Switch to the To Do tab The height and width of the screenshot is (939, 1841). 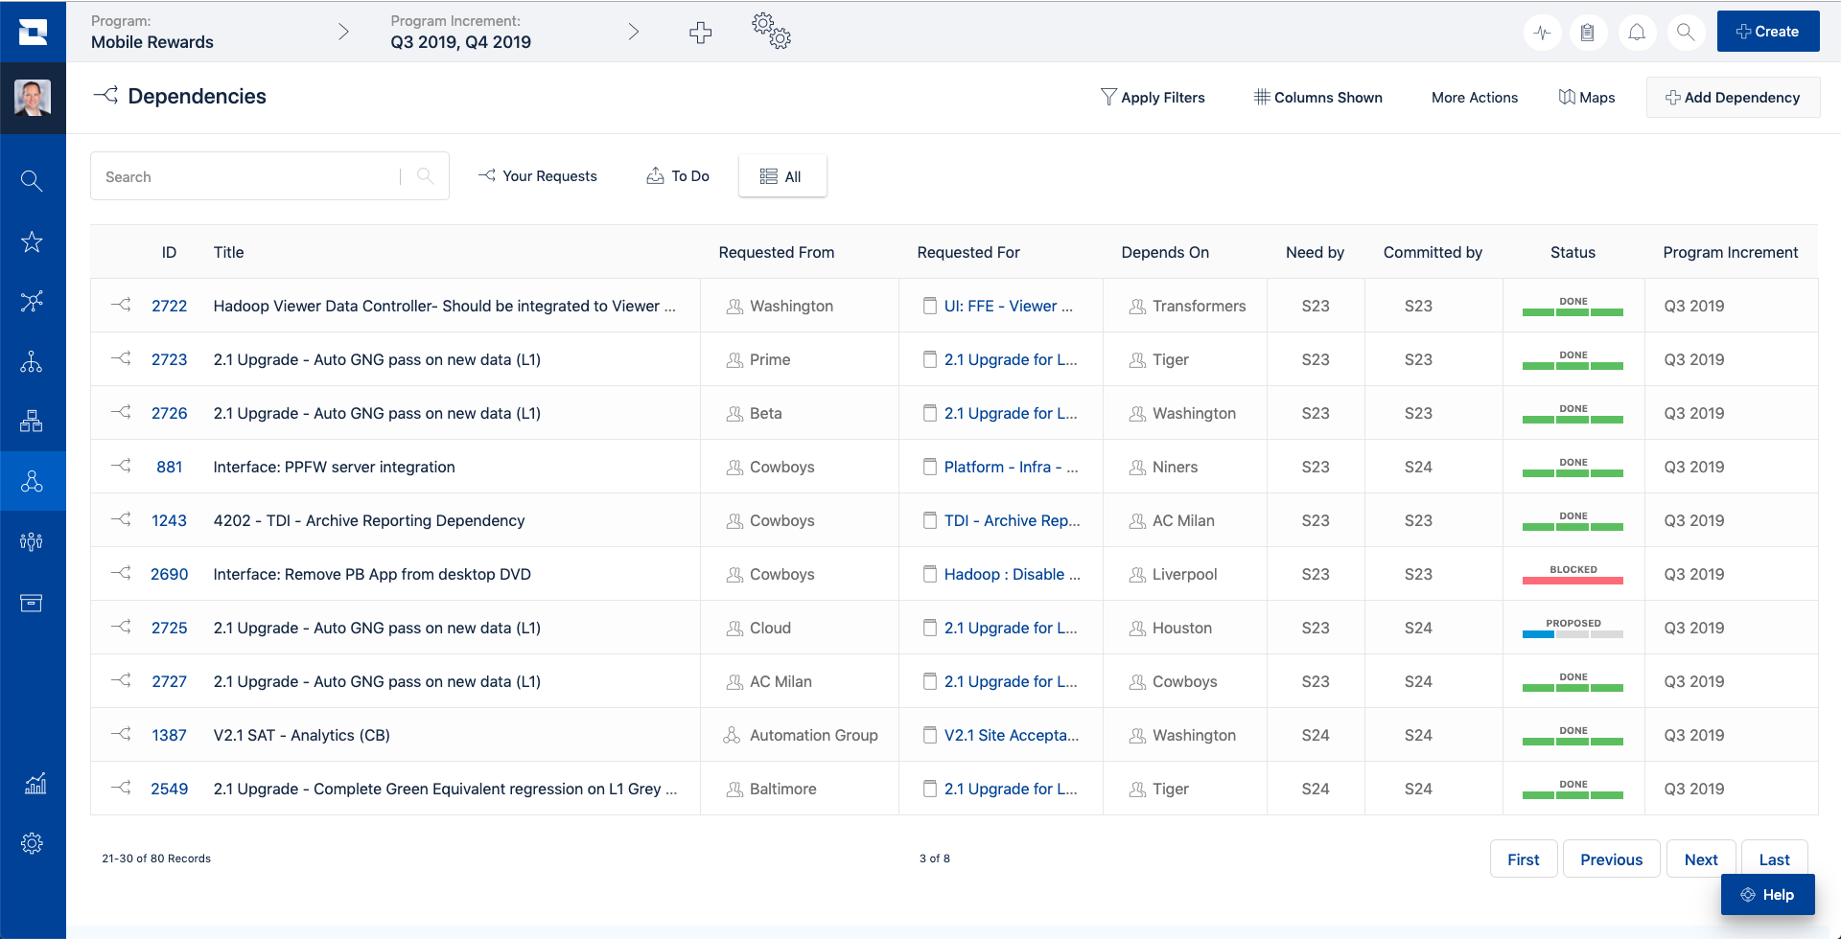pyautogui.click(x=678, y=176)
